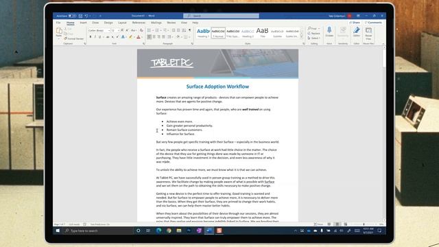Click the Paste clipboard icon
Viewport: 439px width, 247px height.
coord(59,30)
